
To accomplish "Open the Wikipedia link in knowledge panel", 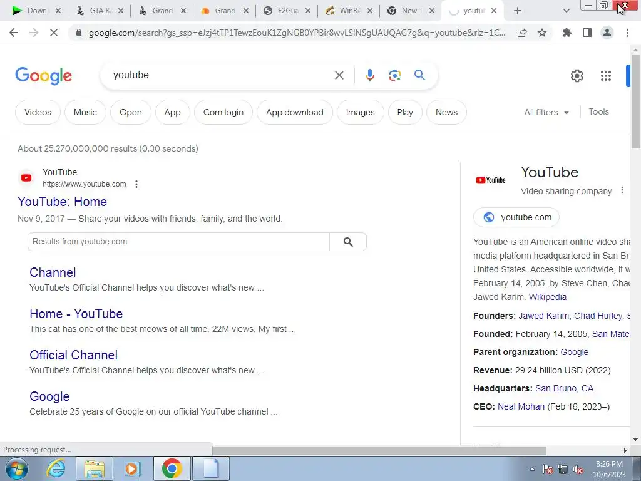I will click(x=547, y=297).
